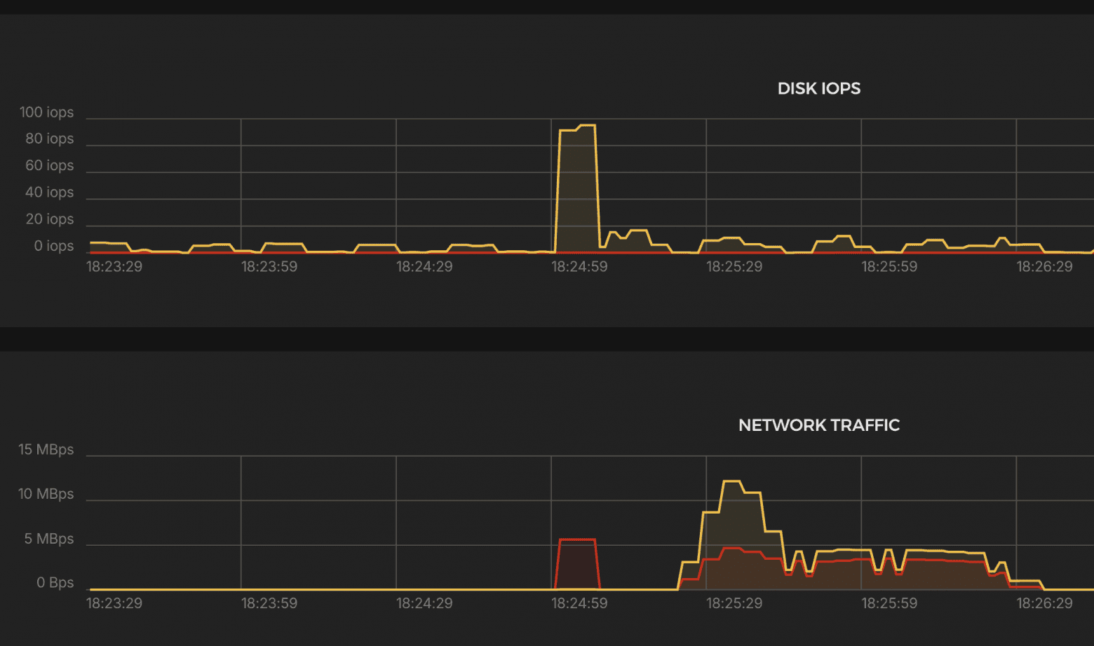Select 18:24:29 label on Disk IOPS axis
Viewport: 1094px width, 646px height.
[x=424, y=267]
